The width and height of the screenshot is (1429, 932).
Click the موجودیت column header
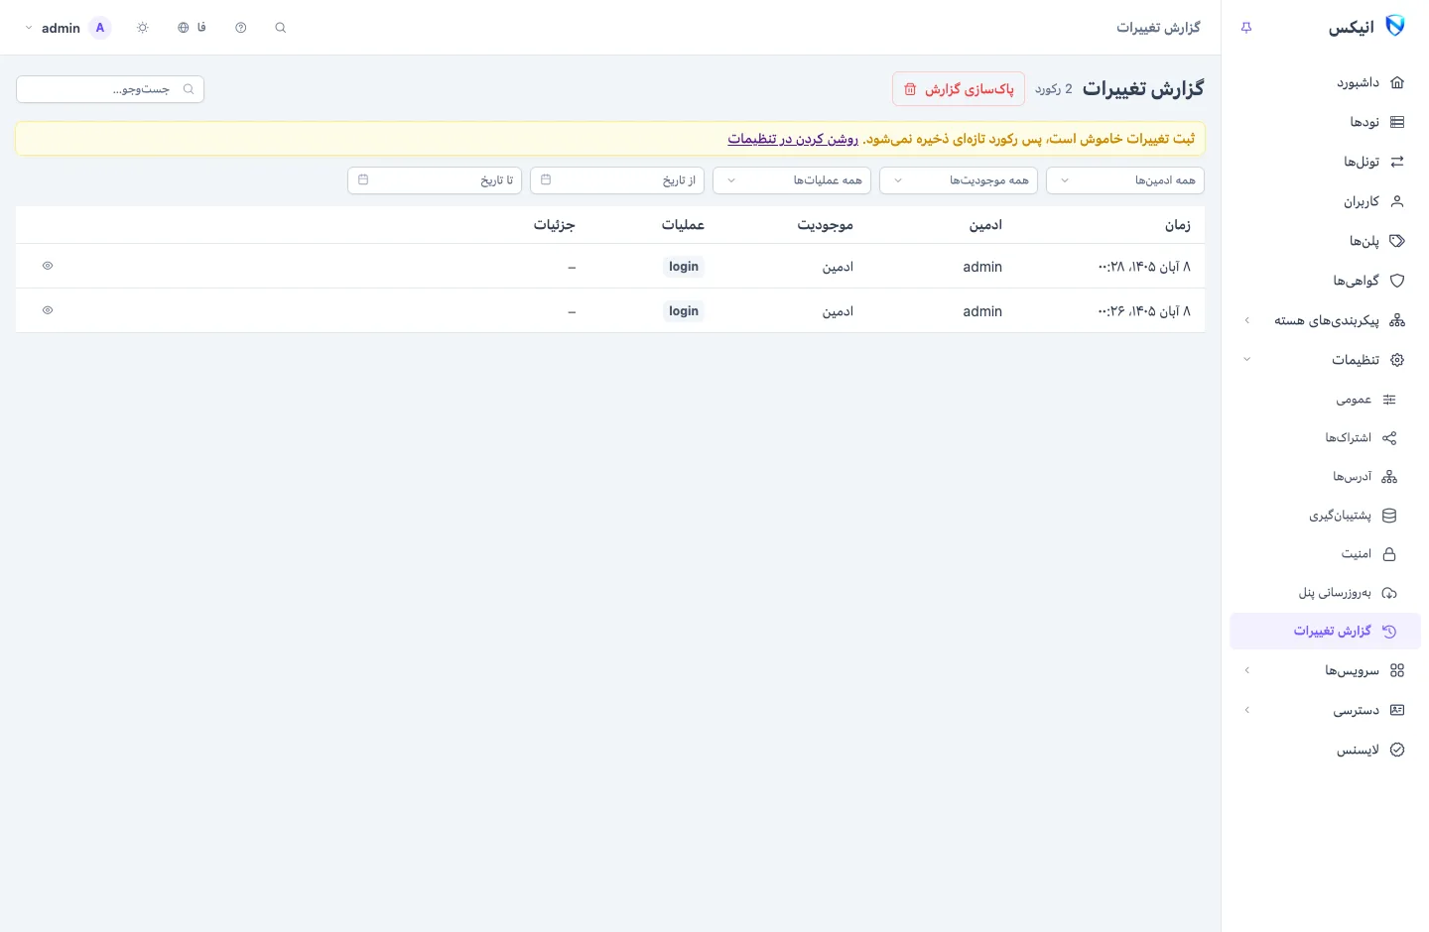coord(826,225)
